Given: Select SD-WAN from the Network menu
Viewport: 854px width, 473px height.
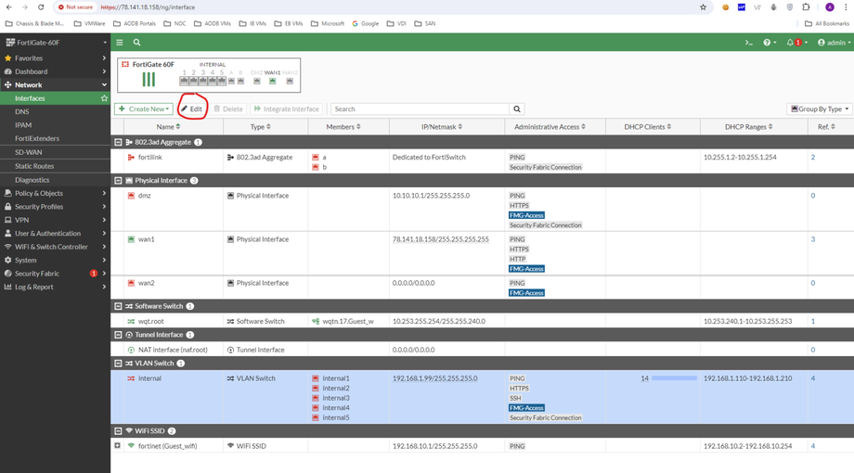Looking at the screenshot, I should tap(28, 152).
